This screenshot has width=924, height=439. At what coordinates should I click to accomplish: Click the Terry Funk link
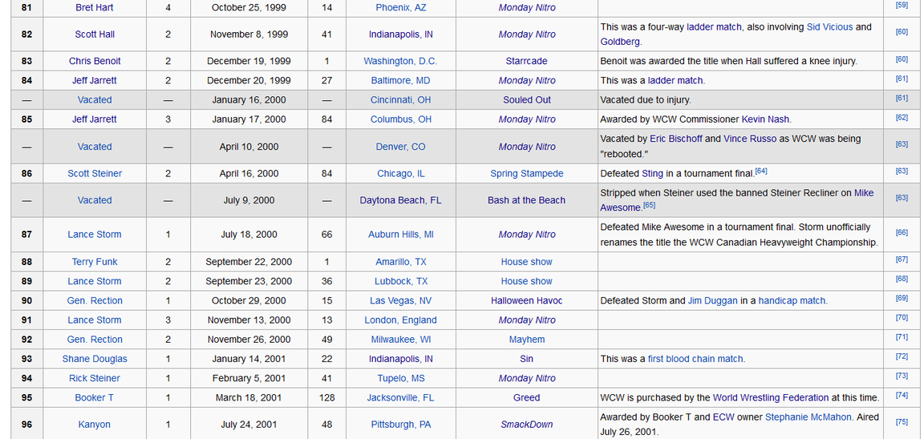pyautogui.click(x=95, y=262)
